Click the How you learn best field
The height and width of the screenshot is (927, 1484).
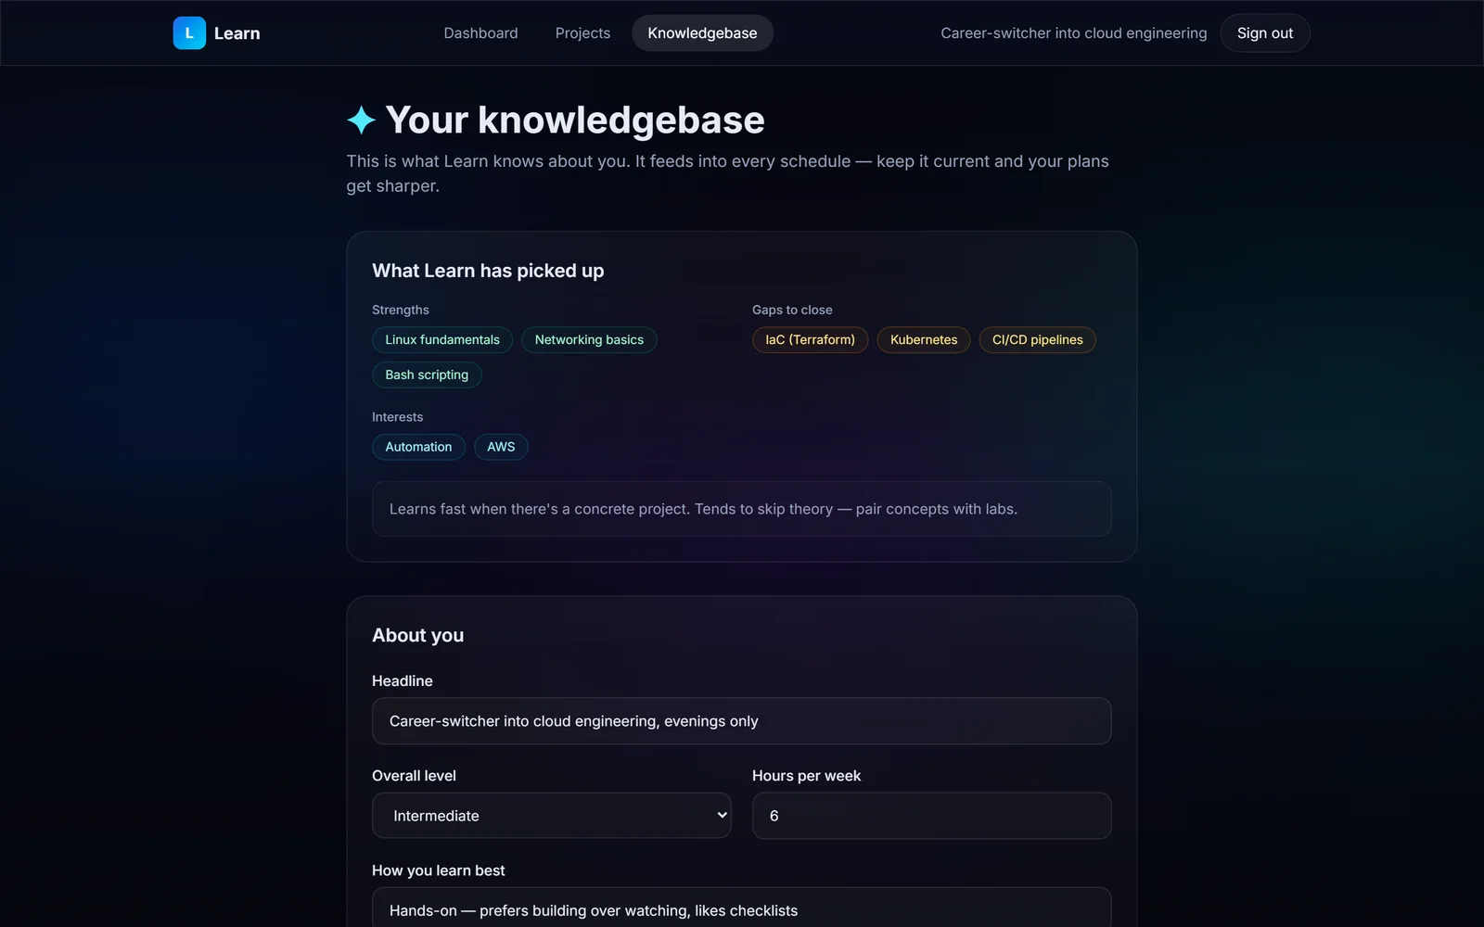click(741, 908)
